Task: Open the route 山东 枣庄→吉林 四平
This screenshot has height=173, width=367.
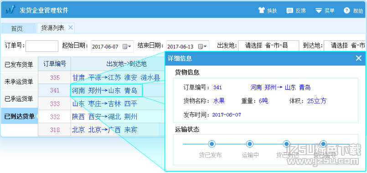Action: click(x=104, y=103)
